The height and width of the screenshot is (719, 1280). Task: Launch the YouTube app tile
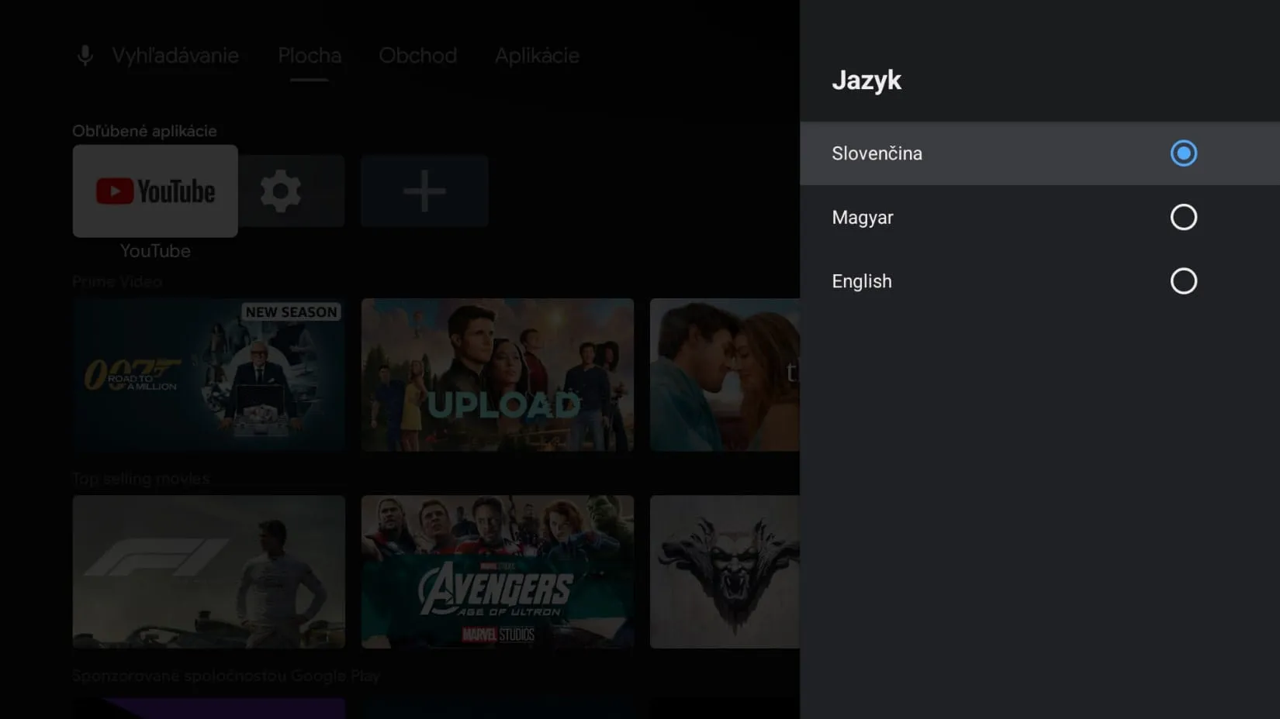coord(155,191)
